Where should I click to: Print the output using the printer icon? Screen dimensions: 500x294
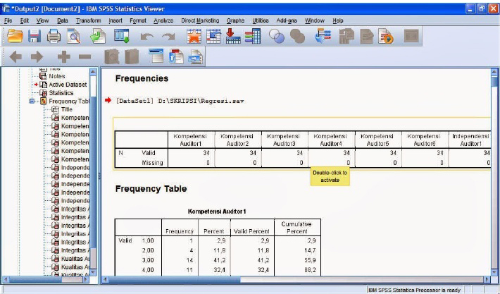pos(54,37)
